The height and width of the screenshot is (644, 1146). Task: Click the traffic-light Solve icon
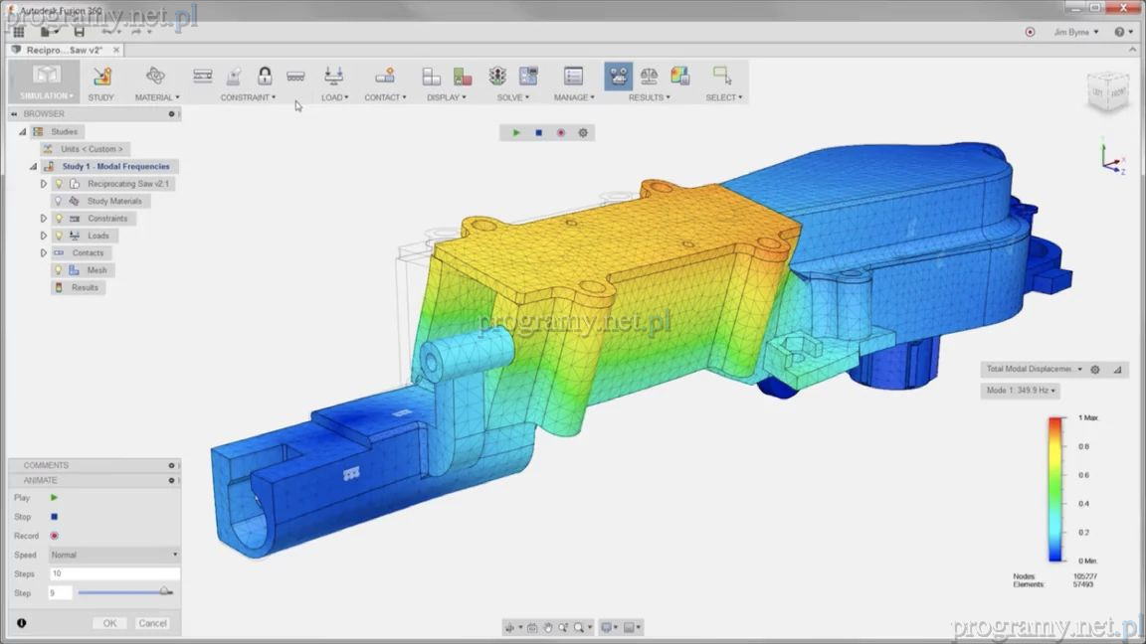(x=497, y=77)
